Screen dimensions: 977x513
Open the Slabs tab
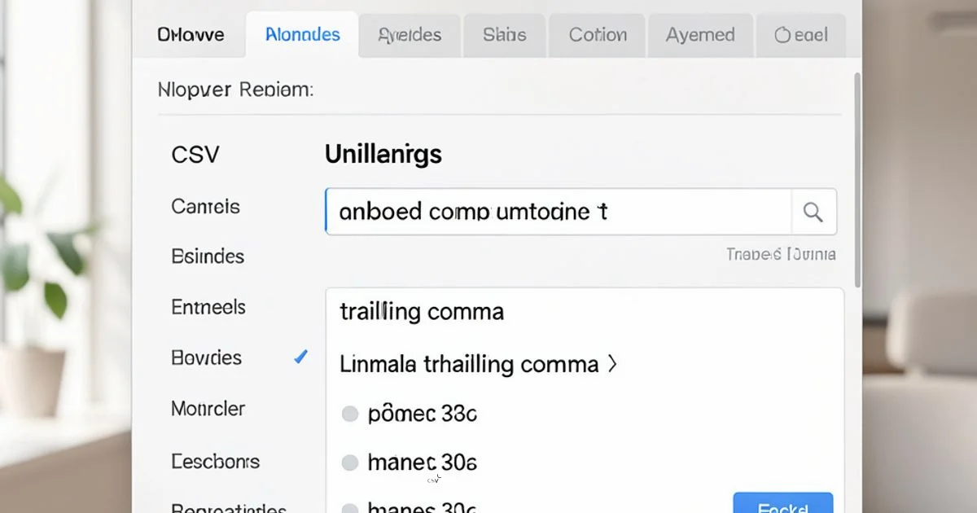pos(504,35)
